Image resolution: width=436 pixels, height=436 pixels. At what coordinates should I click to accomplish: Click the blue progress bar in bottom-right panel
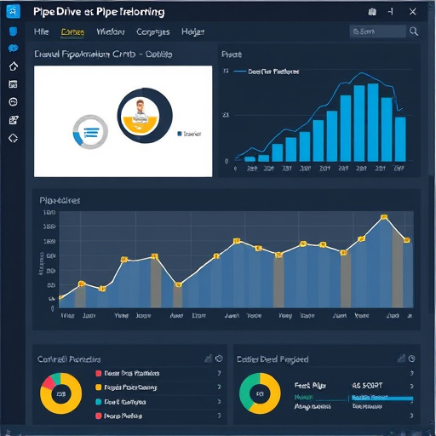tap(382, 399)
